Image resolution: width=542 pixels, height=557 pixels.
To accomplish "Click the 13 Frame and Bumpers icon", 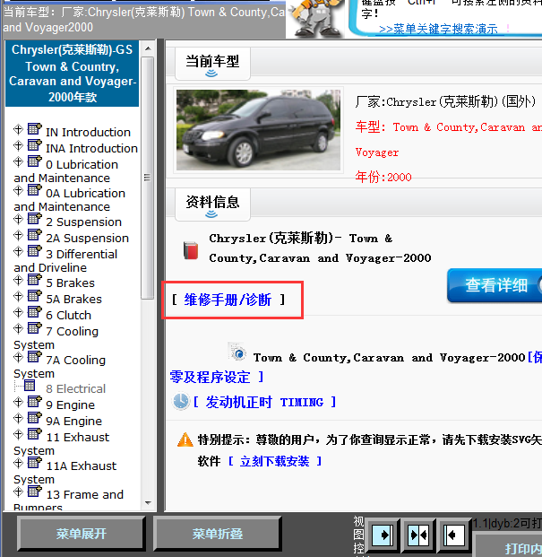I will 34,491.
